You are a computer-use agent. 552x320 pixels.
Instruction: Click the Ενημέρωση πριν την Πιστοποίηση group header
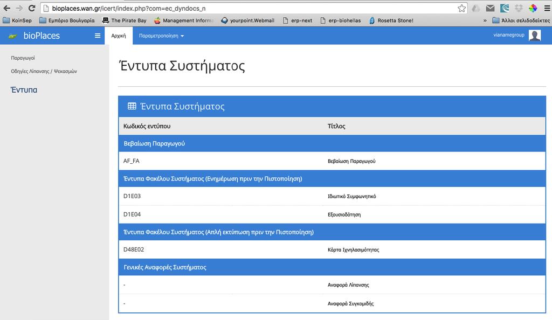coord(332,179)
